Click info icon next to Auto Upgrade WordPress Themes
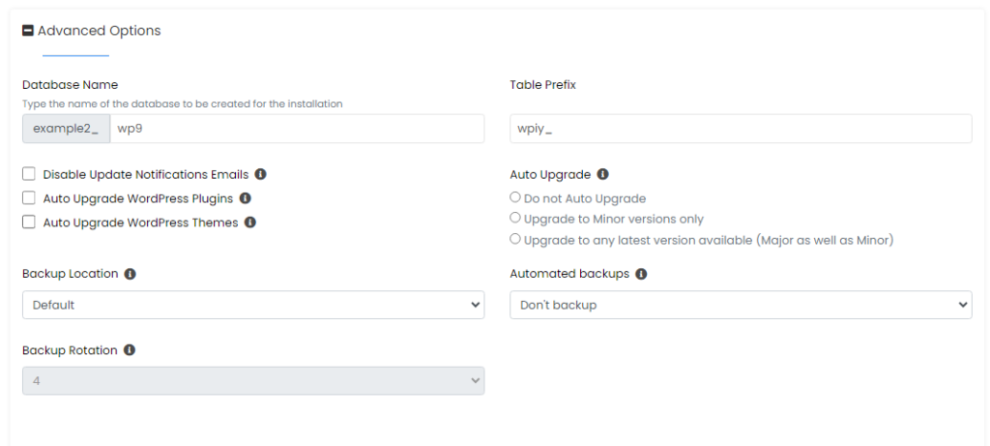 point(249,223)
